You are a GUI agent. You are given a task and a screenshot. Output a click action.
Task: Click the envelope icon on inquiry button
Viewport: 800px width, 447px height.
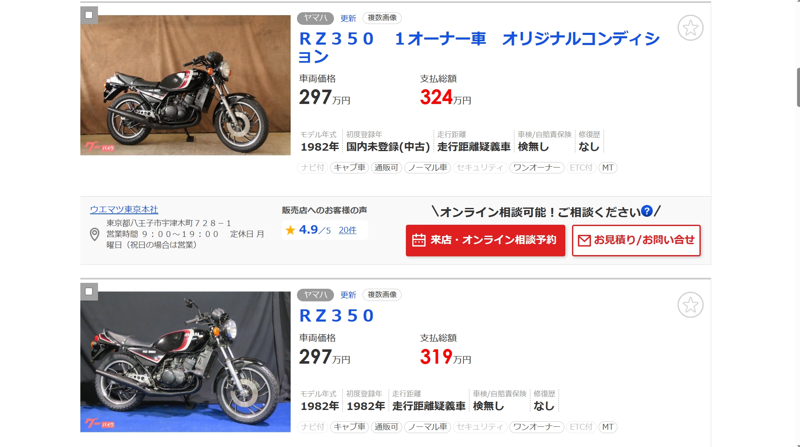[x=584, y=240]
